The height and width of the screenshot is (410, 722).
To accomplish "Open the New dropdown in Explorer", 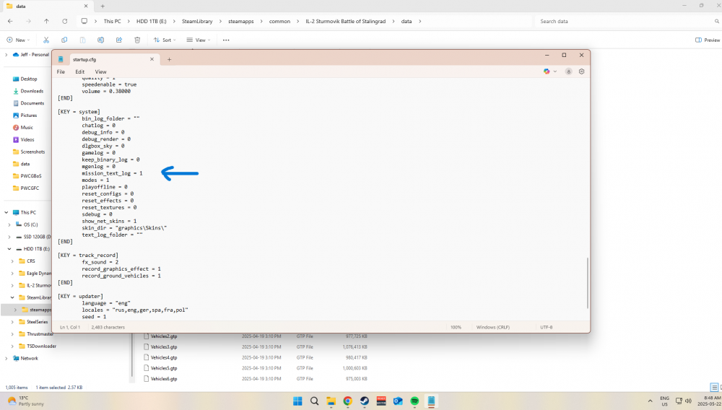I will pos(19,40).
